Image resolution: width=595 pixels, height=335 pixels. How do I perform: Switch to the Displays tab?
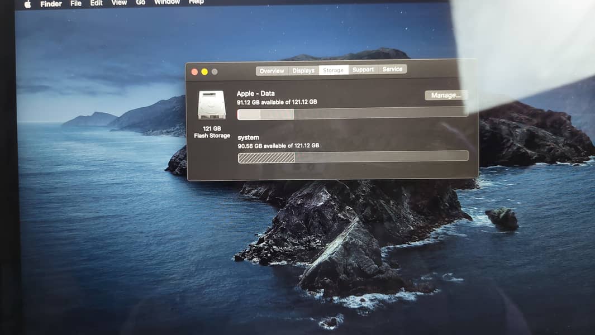coord(303,70)
